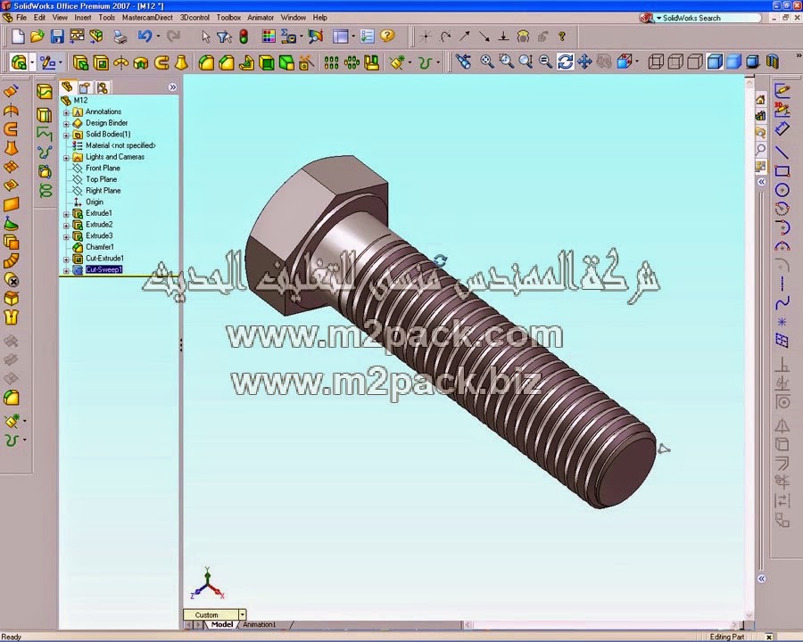Toggle Shadows in Shaded Mode
Image resolution: width=803 pixels, height=642 pixels.
point(753,62)
